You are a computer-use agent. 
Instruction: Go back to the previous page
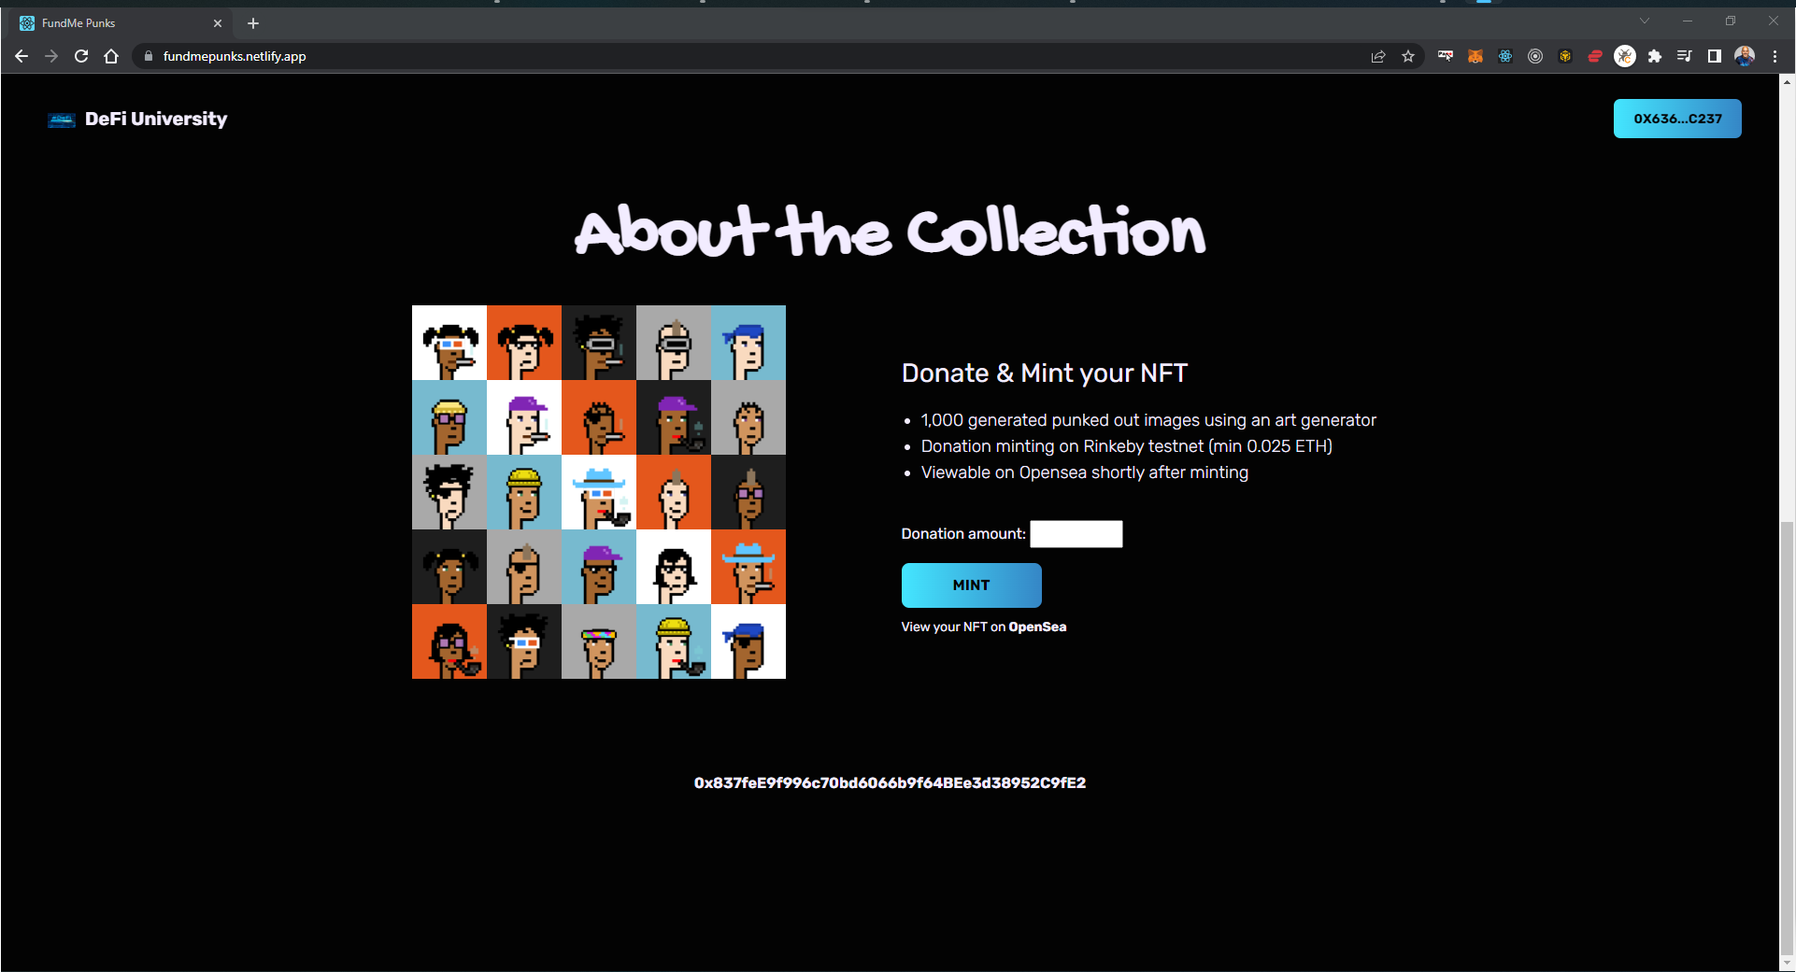click(21, 56)
